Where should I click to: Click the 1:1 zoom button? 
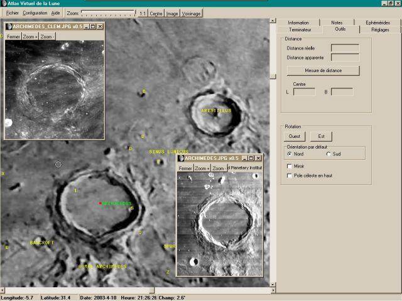(x=143, y=14)
